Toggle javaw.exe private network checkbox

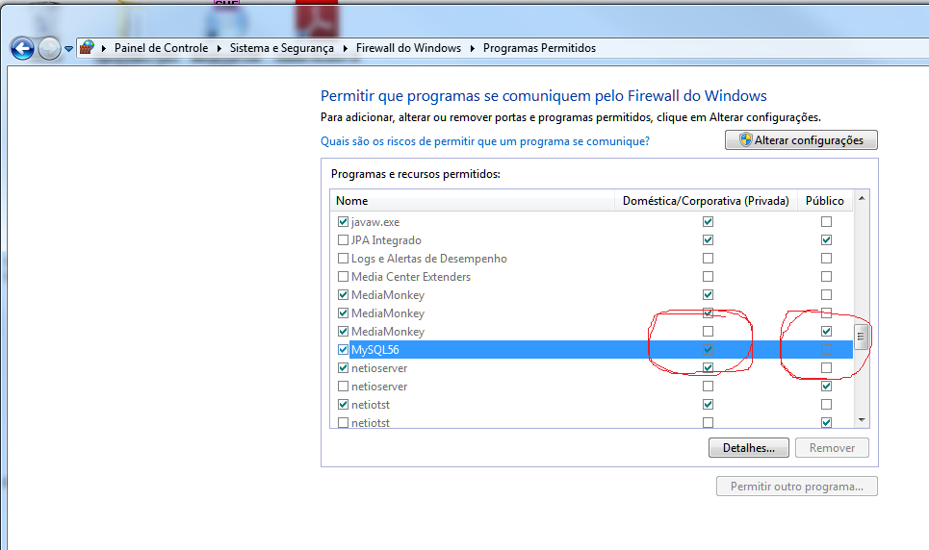pyautogui.click(x=708, y=221)
